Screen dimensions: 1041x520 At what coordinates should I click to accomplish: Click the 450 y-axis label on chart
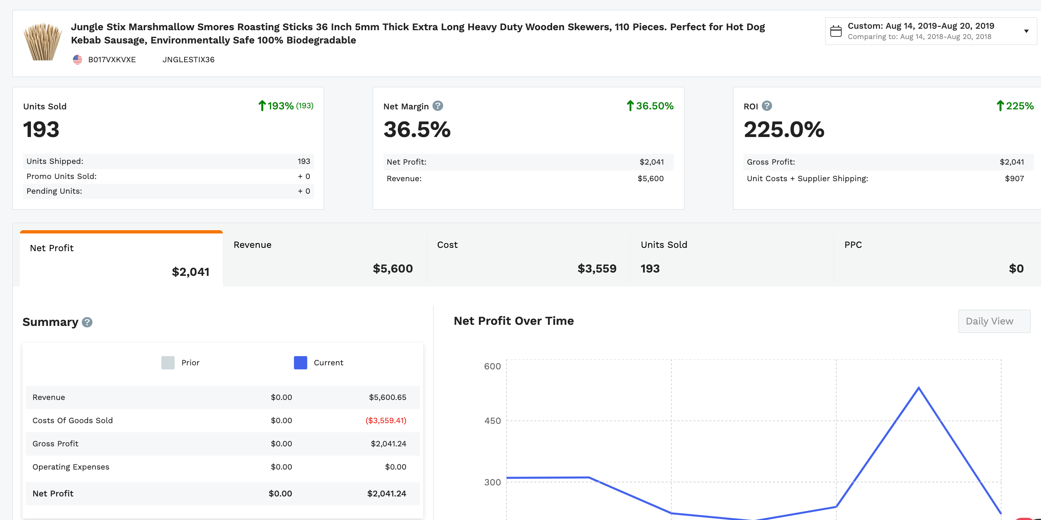(492, 421)
